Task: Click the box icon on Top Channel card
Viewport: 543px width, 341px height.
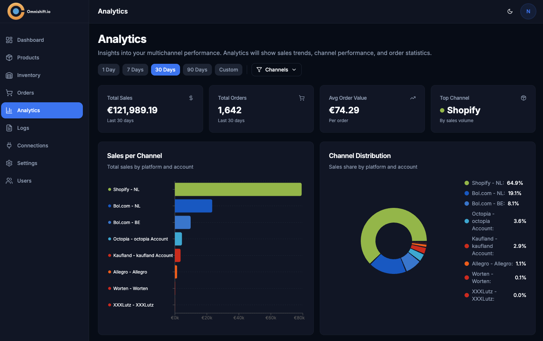Action: point(524,98)
